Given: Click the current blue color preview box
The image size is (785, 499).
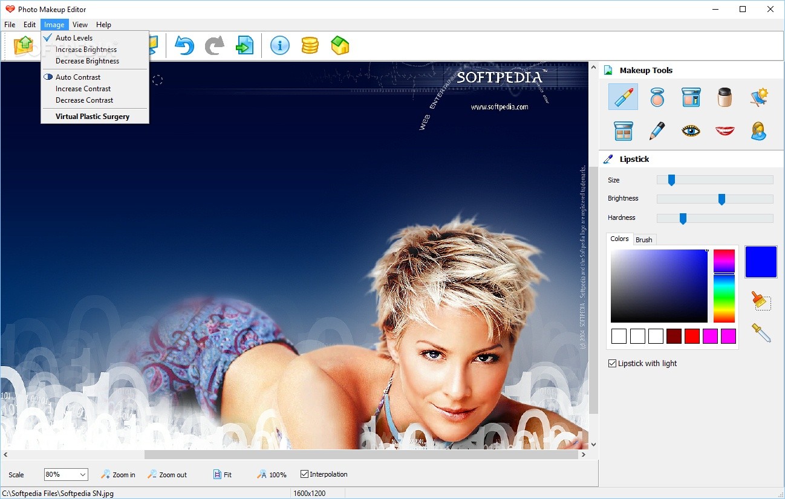Looking at the screenshot, I should click(761, 262).
